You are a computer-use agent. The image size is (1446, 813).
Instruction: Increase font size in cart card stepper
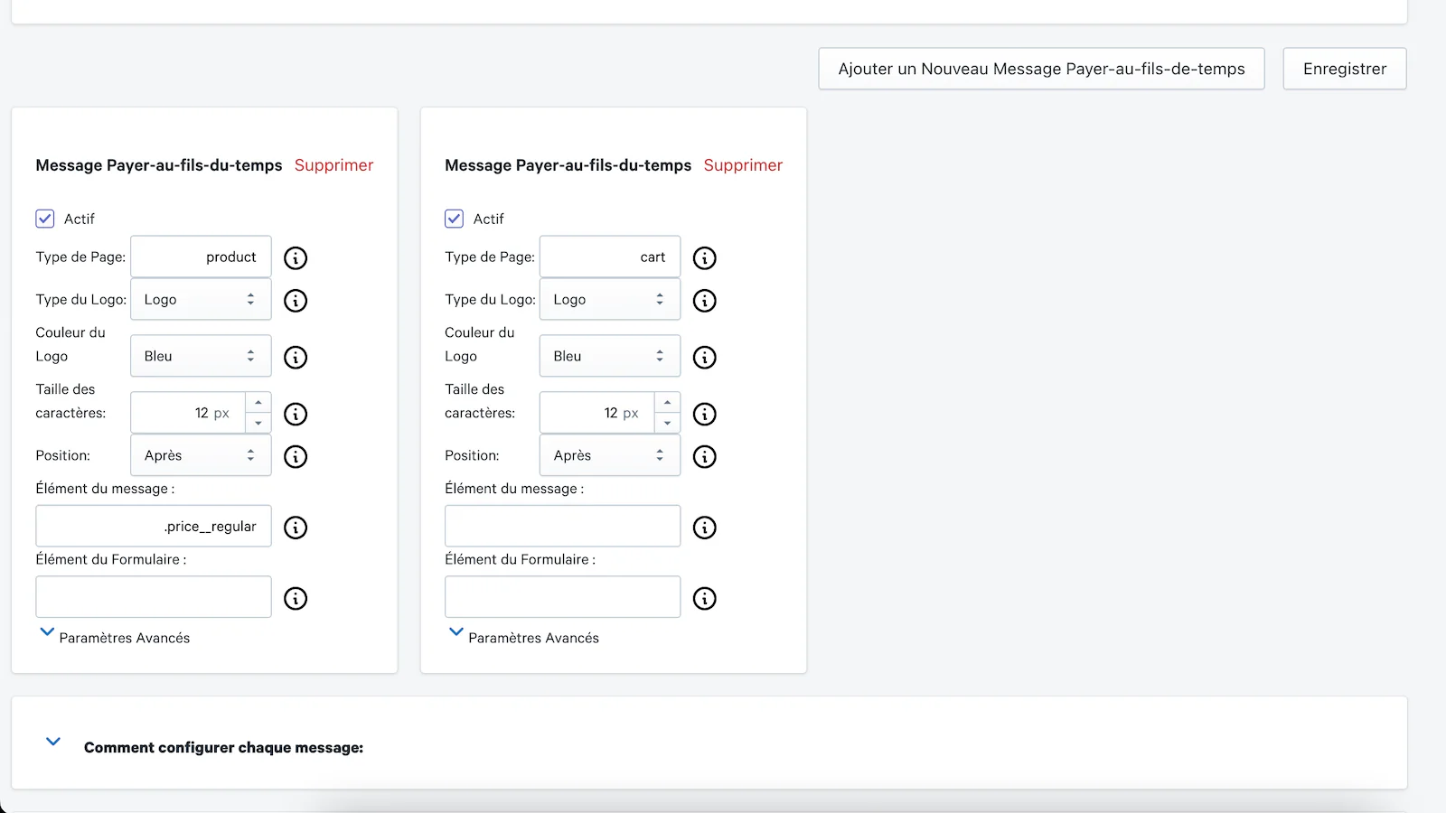tap(668, 403)
